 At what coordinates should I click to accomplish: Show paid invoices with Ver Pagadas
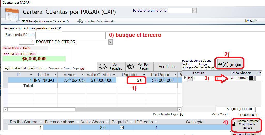click(111, 67)
